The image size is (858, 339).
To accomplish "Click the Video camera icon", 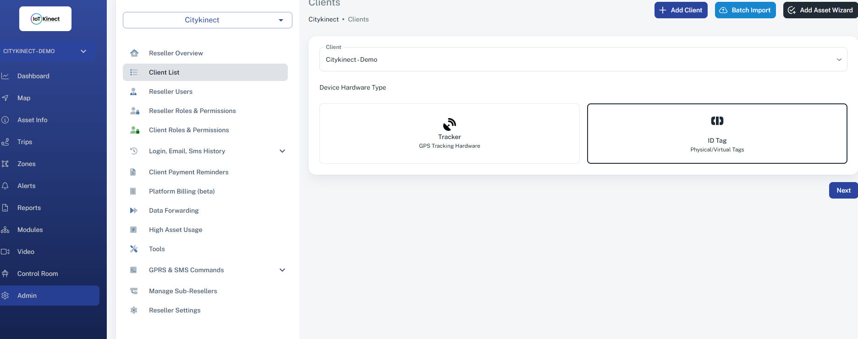I will (5, 252).
